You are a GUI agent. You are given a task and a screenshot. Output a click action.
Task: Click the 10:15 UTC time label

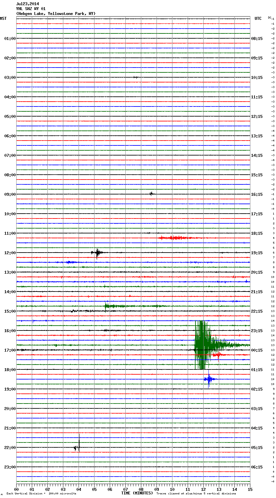point(257,78)
